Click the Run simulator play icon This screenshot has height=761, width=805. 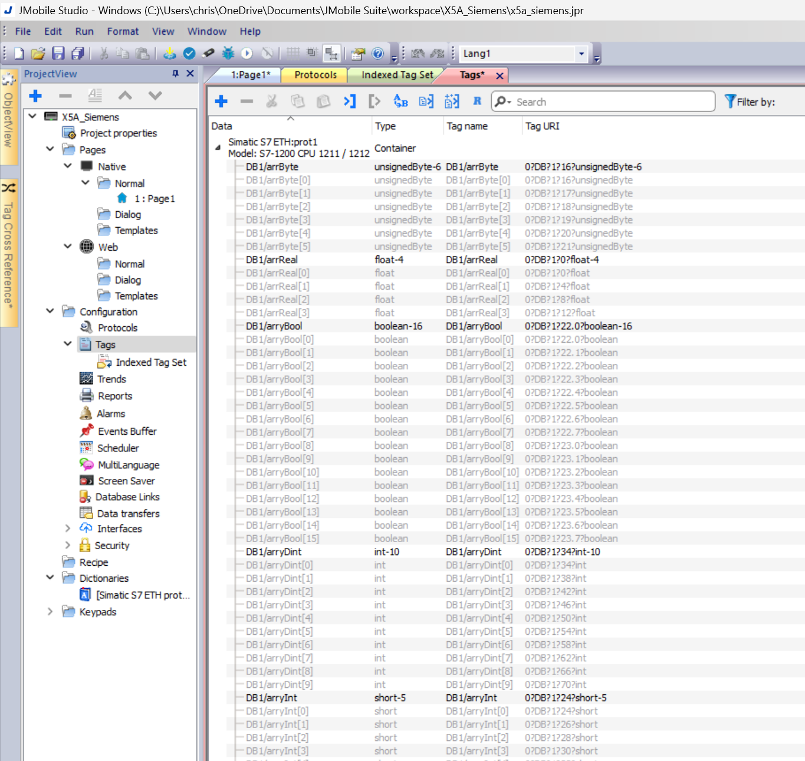click(x=247, y=54)
